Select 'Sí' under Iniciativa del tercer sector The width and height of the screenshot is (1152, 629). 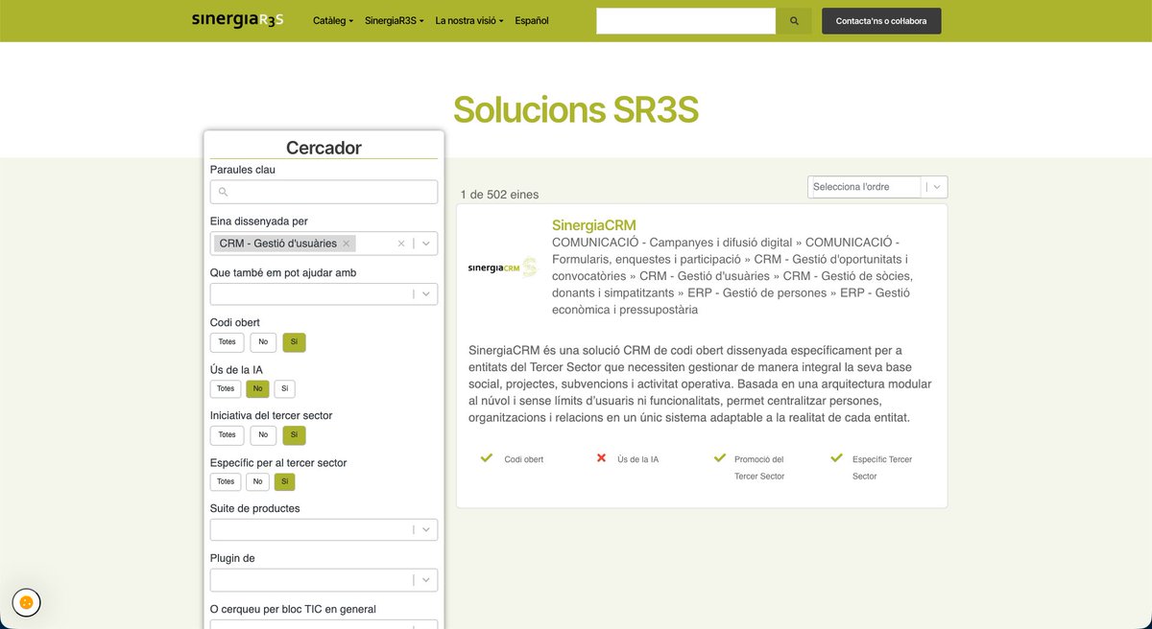pos(294,435)
